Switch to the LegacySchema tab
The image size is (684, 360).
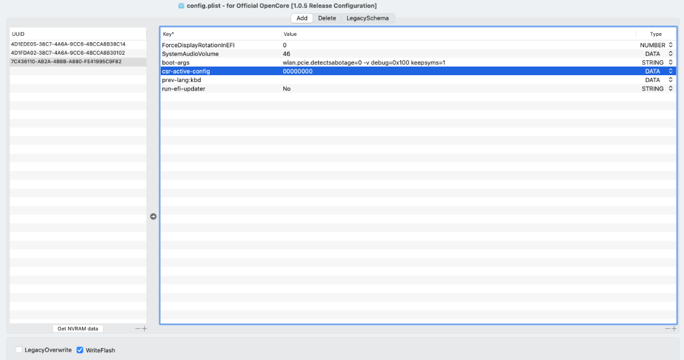pyautogui.click(x=368, y=18)
